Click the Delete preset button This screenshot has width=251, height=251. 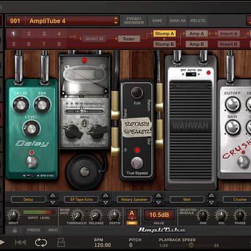pos(198,21)
